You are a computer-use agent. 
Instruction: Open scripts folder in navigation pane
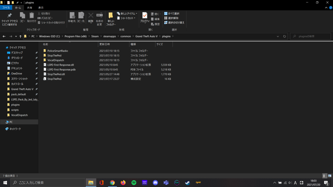coord(15,110)
